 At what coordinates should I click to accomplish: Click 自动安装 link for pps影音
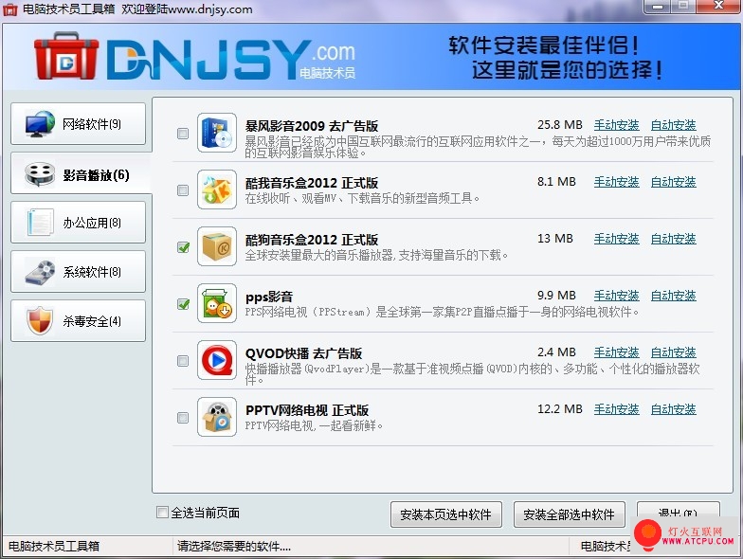pos(673,296)
